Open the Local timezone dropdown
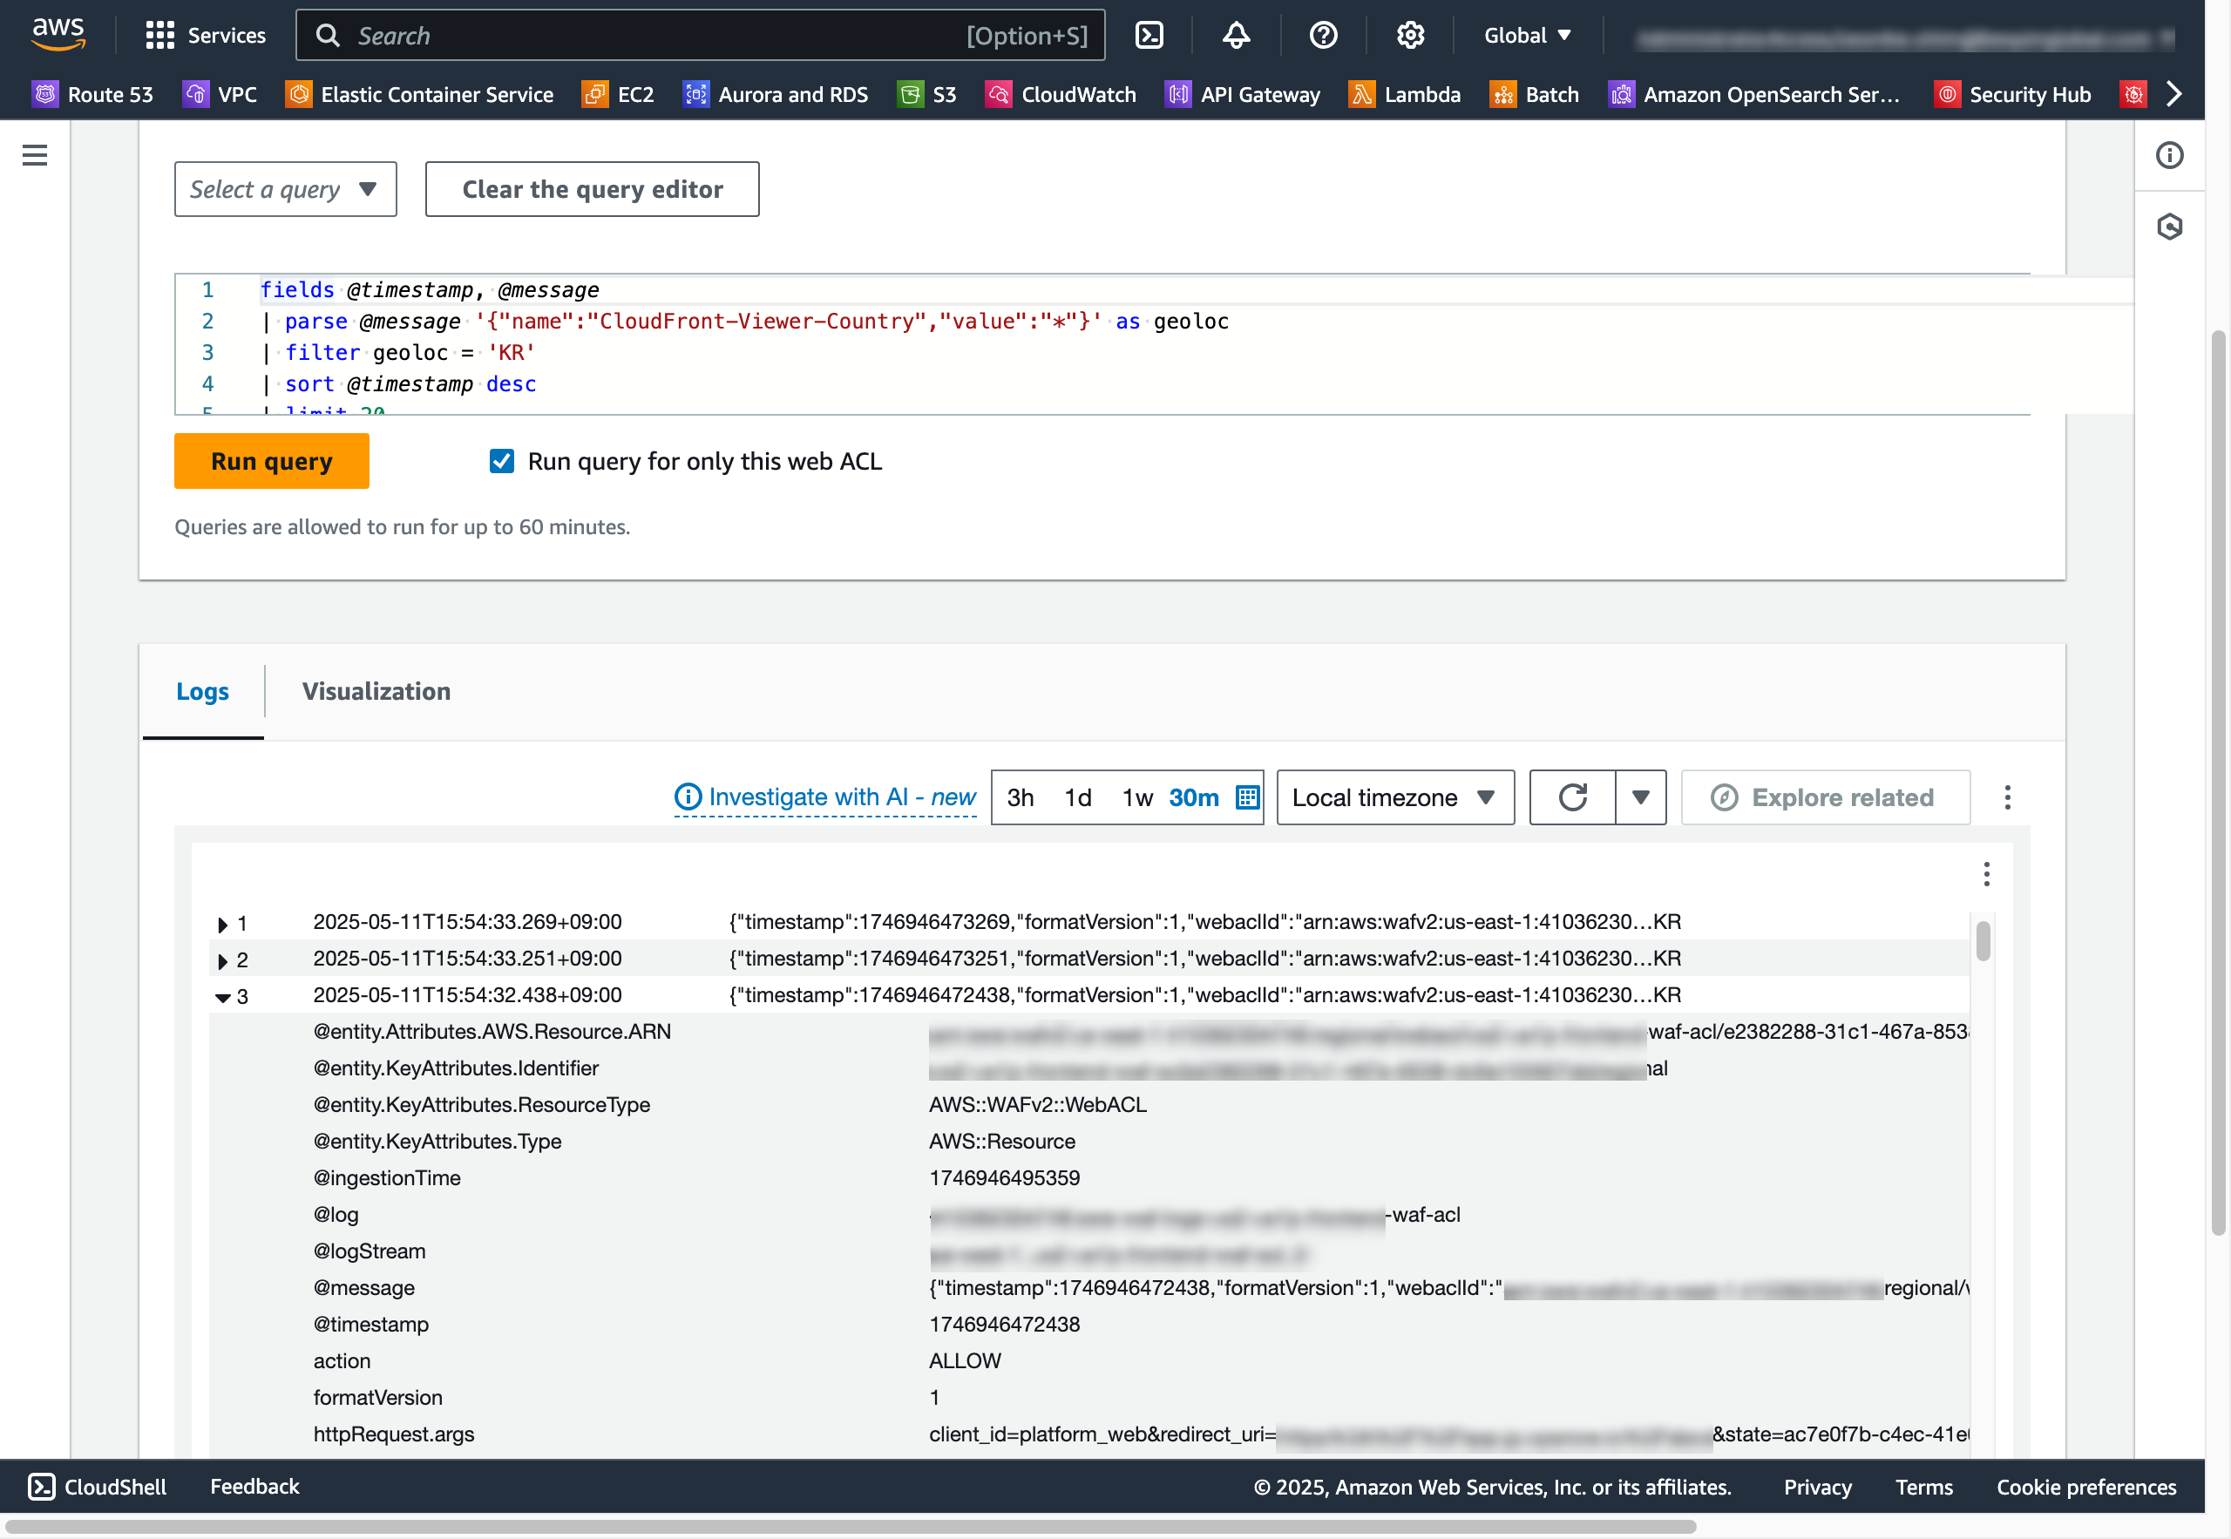2231x1539 pixels. pyautogui.click(x=1395, y=797)
